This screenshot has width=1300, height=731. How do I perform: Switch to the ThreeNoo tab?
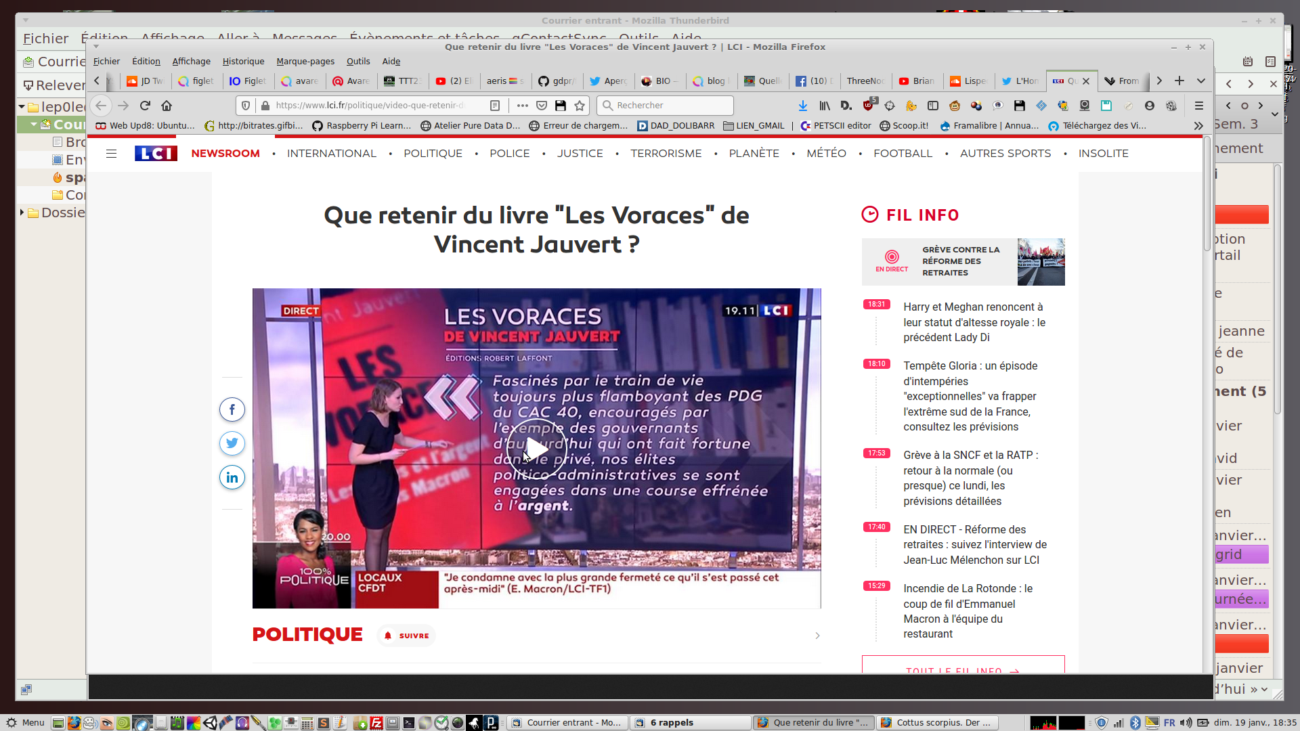[x=865, y=81]
